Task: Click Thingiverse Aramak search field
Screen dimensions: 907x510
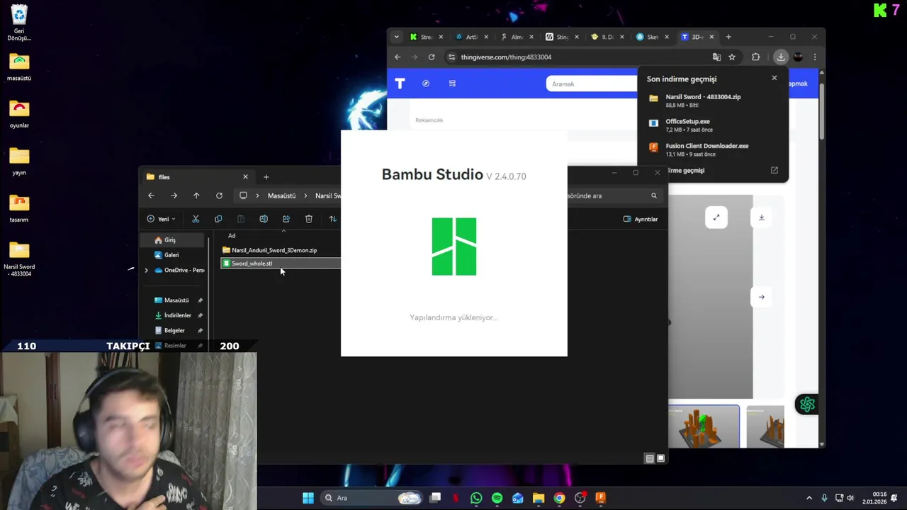Action: point(592,84)
